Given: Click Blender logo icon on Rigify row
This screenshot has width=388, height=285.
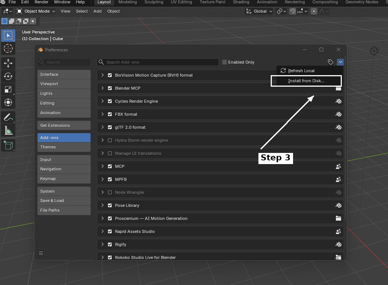Looking at the screenshot, I should [338, 244].
